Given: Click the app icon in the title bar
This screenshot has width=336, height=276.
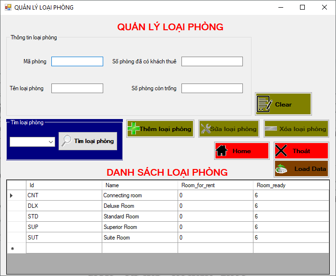Looking at the screenshot, I should tap(8, 8).
